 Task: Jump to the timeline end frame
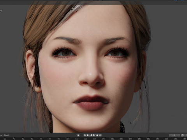click(x=100, y=135)
